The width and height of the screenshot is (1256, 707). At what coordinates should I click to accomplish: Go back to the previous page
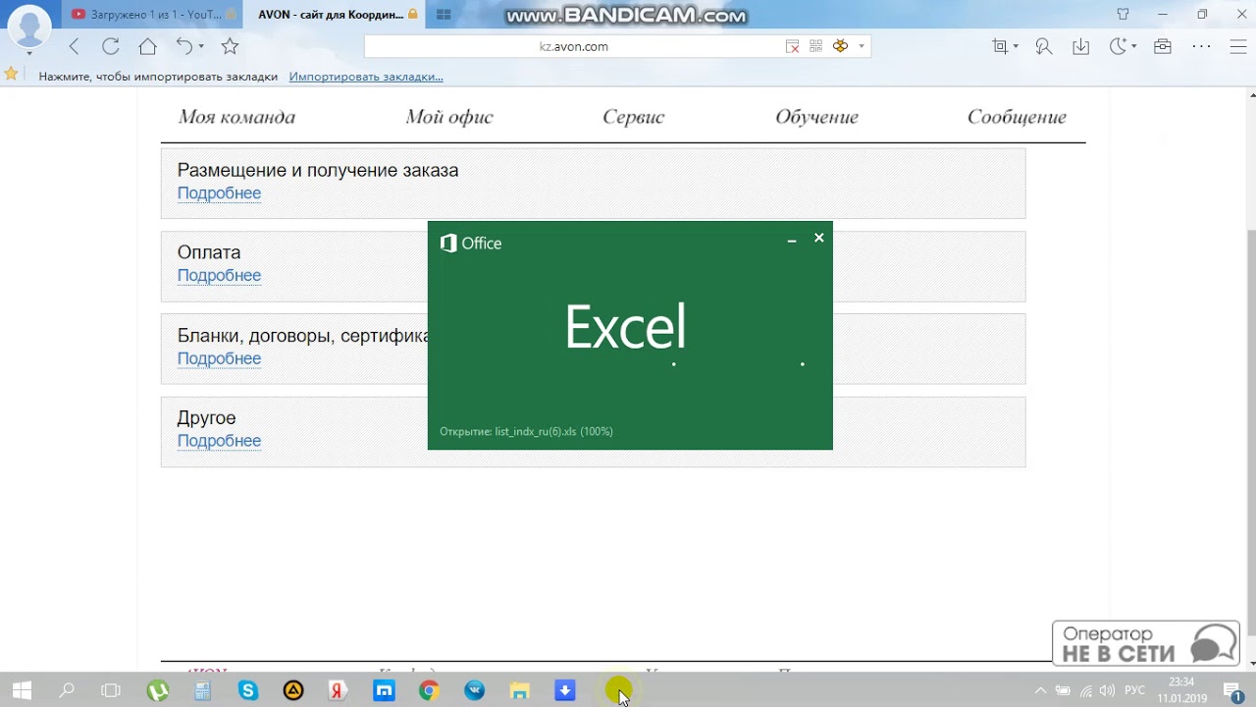click(x=74, y=46)
